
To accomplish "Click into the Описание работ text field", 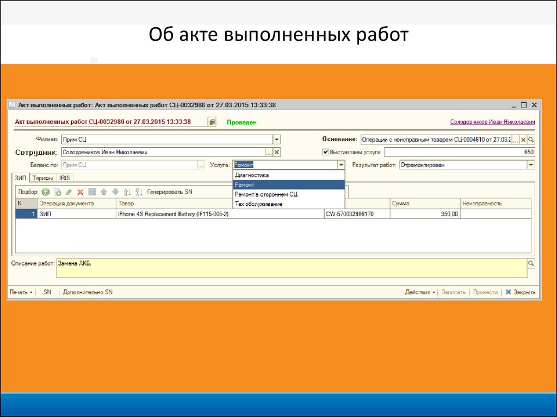I will point(292,268).
